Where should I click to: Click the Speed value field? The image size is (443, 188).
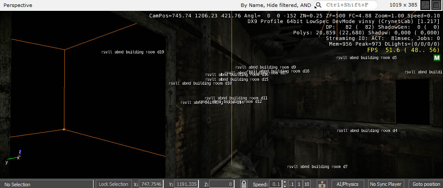tap(276, 185)
